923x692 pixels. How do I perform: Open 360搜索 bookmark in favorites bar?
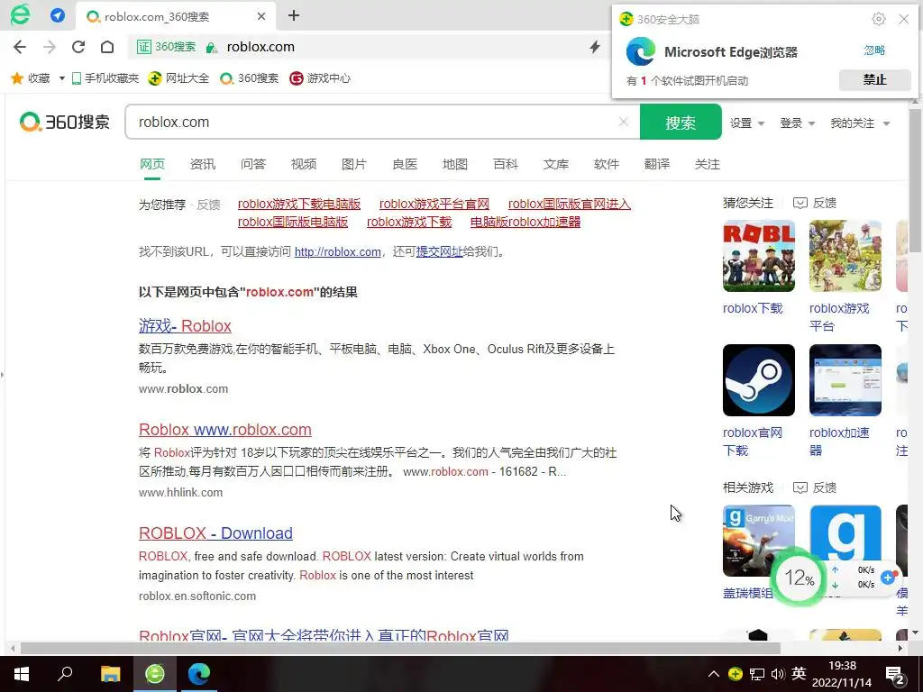249,78
